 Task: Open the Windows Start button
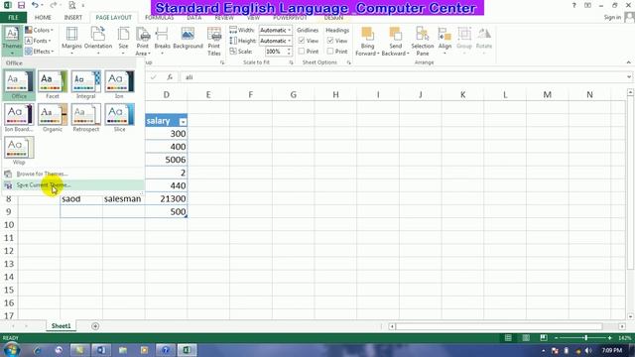click(x=11, y=350)
